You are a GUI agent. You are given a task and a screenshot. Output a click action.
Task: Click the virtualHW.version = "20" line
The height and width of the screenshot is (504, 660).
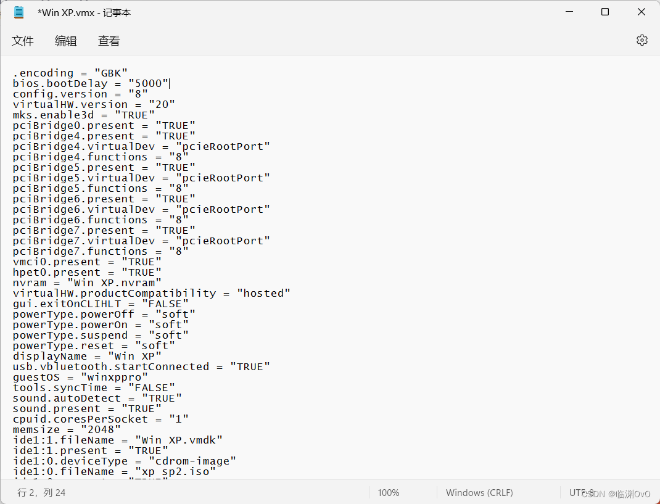tap(94, 104)
